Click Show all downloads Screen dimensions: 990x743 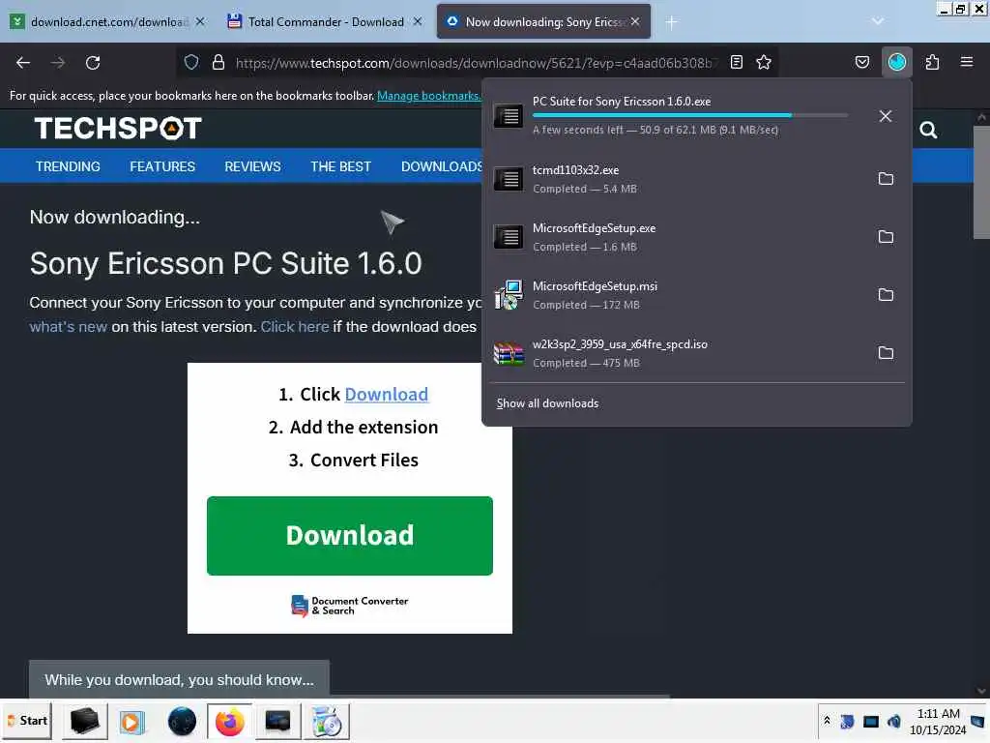(x=547, y=403)
